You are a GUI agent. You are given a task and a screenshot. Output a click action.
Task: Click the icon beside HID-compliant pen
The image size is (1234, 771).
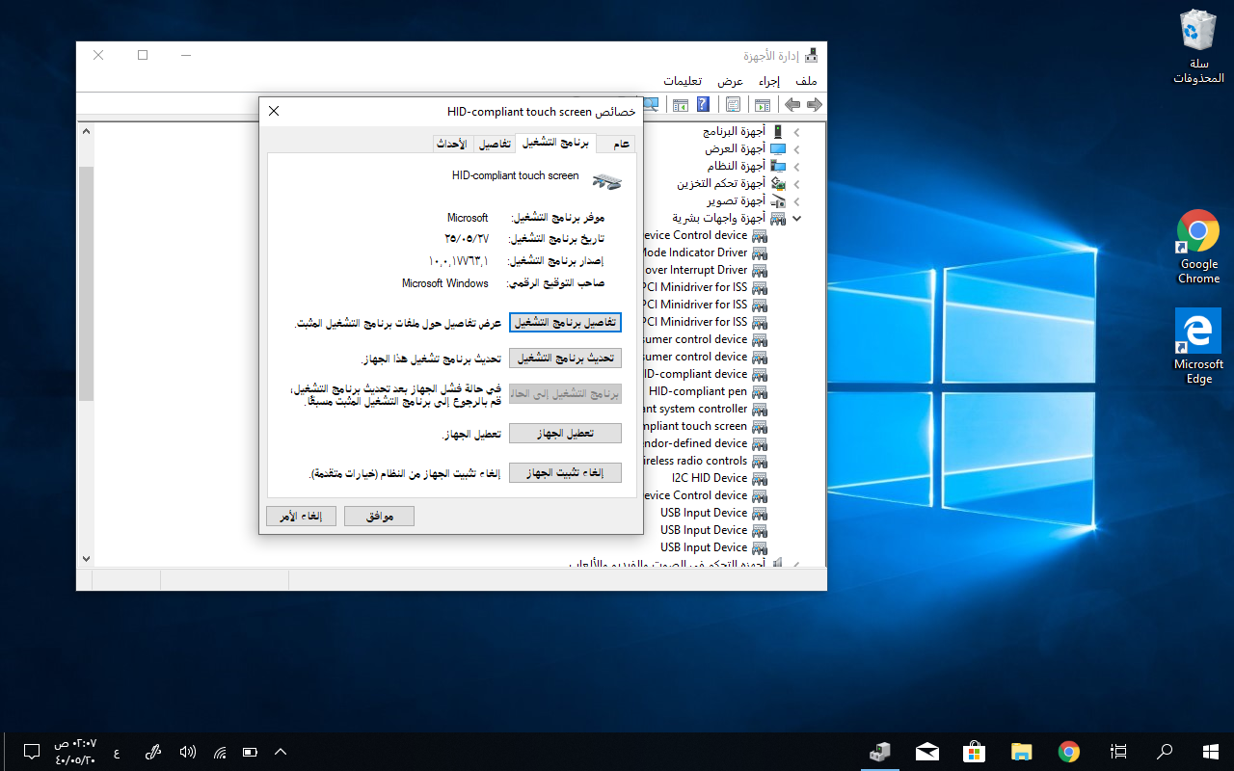pos(760,391)
